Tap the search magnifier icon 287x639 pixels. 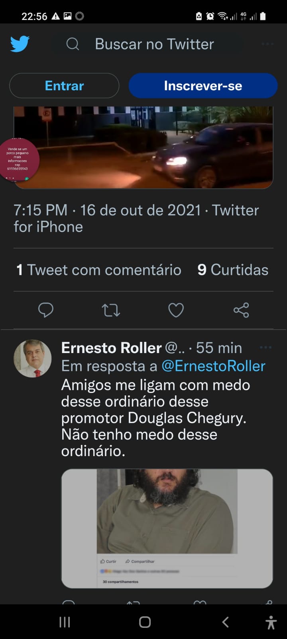[x=73, y=44]
